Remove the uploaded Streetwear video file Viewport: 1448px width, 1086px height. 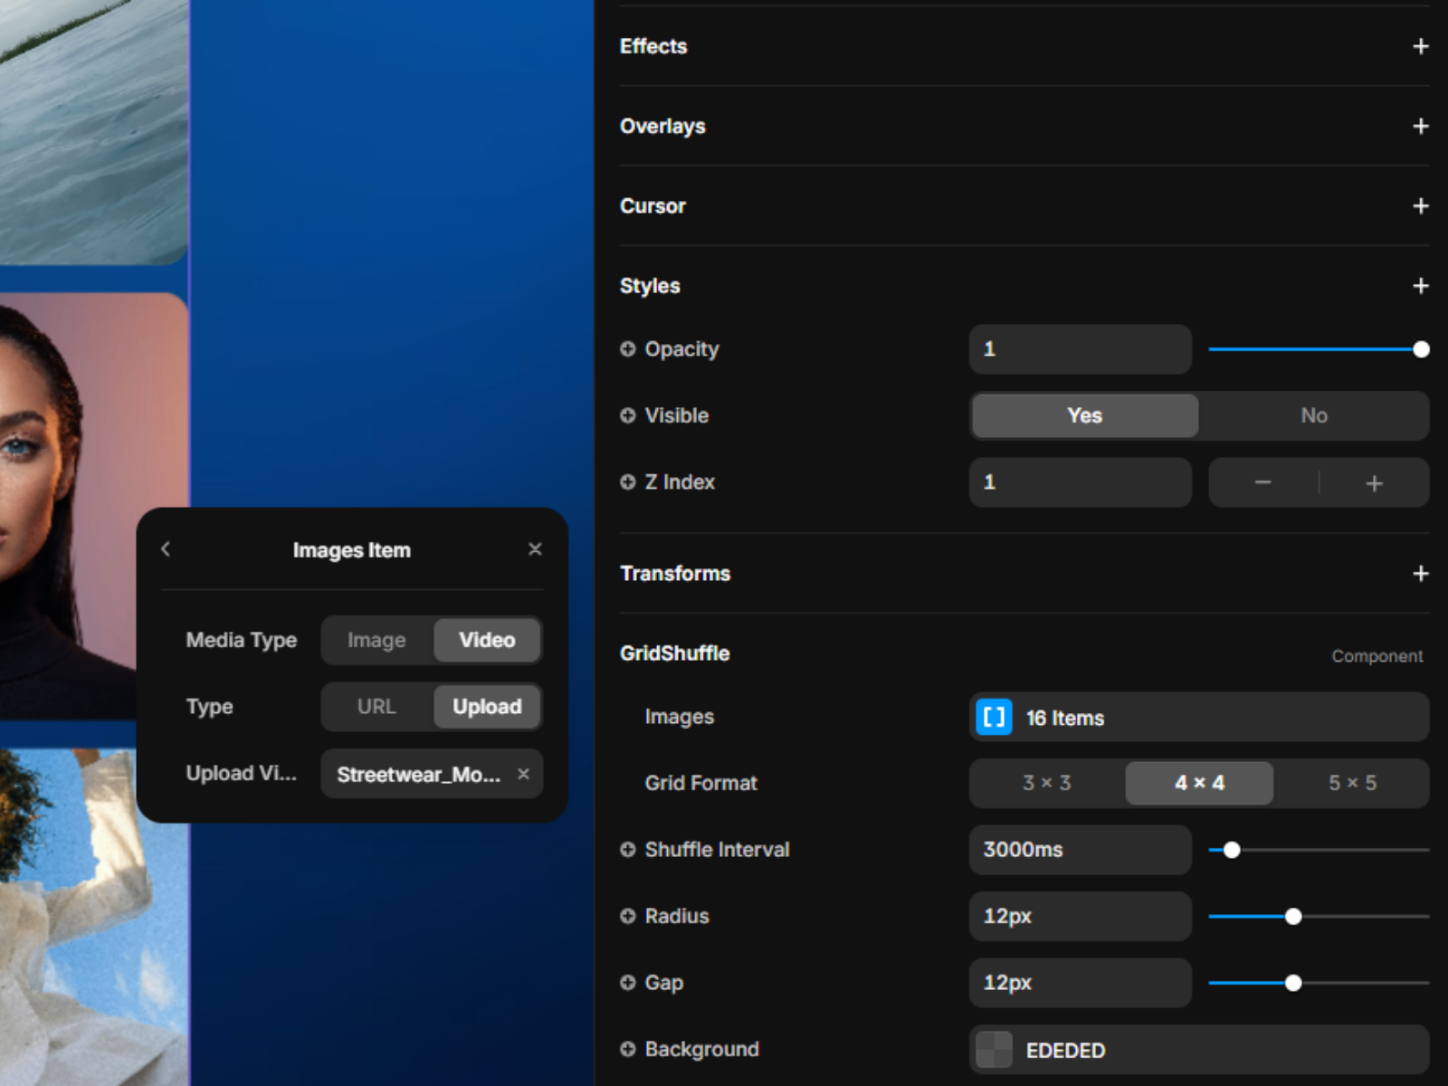pos(523,774)
